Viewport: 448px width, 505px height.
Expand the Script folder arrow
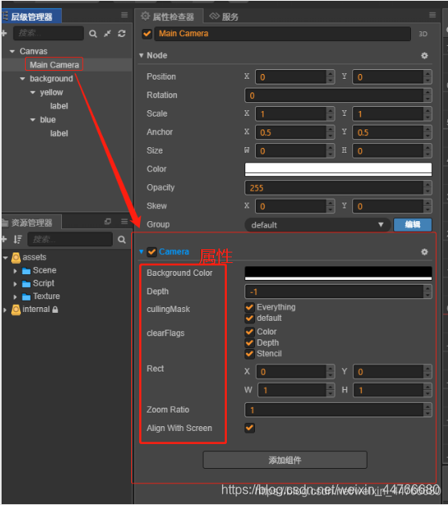(15, 284)
